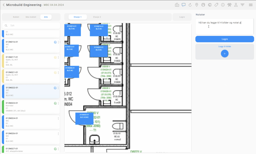256x154 pixels.
Task: Open the three-dot menu for 013N027-01
Action: [x=58, y=149]
